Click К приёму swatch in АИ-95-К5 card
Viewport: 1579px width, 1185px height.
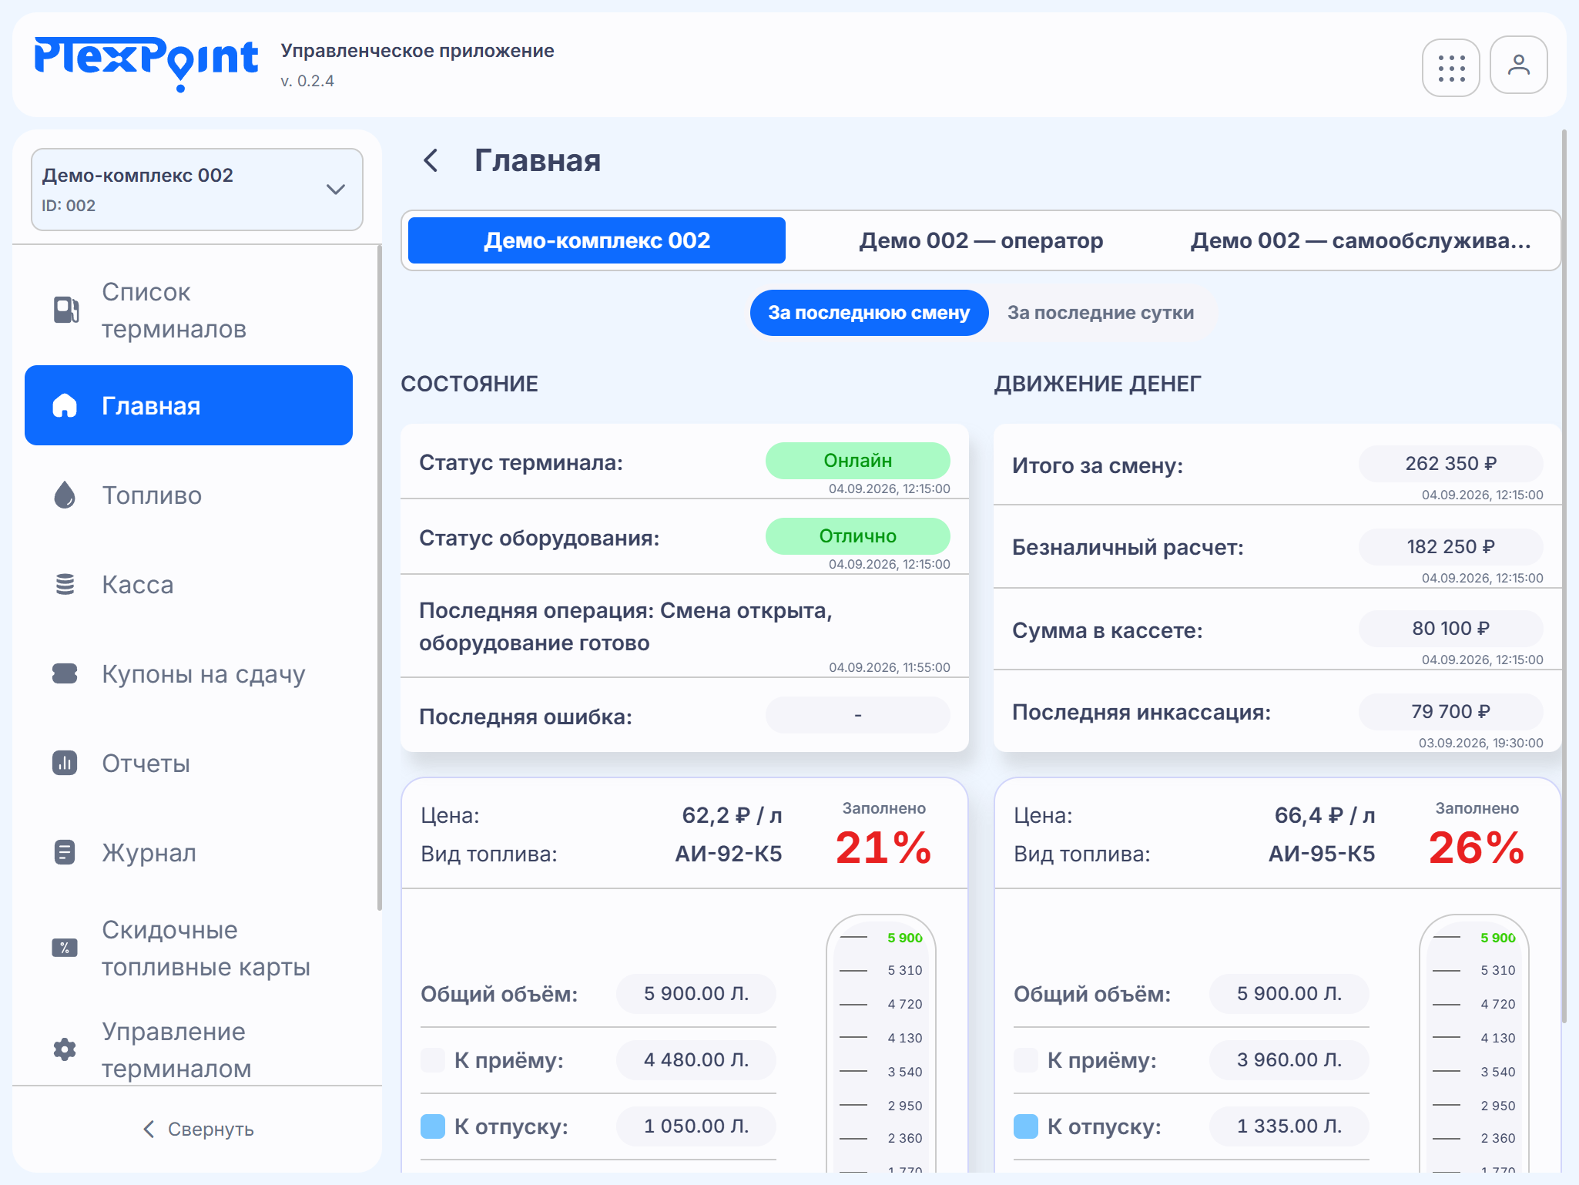[1026, 1060]
